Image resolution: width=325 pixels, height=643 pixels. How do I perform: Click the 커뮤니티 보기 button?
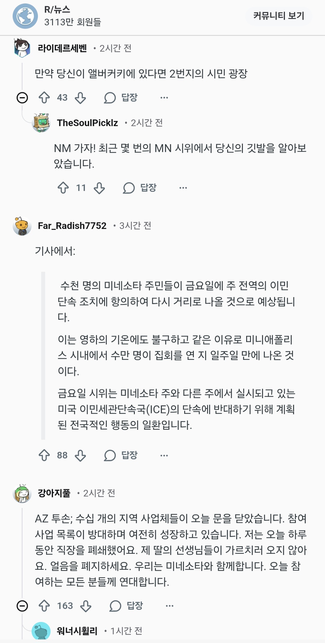click(x=279, y=16)
